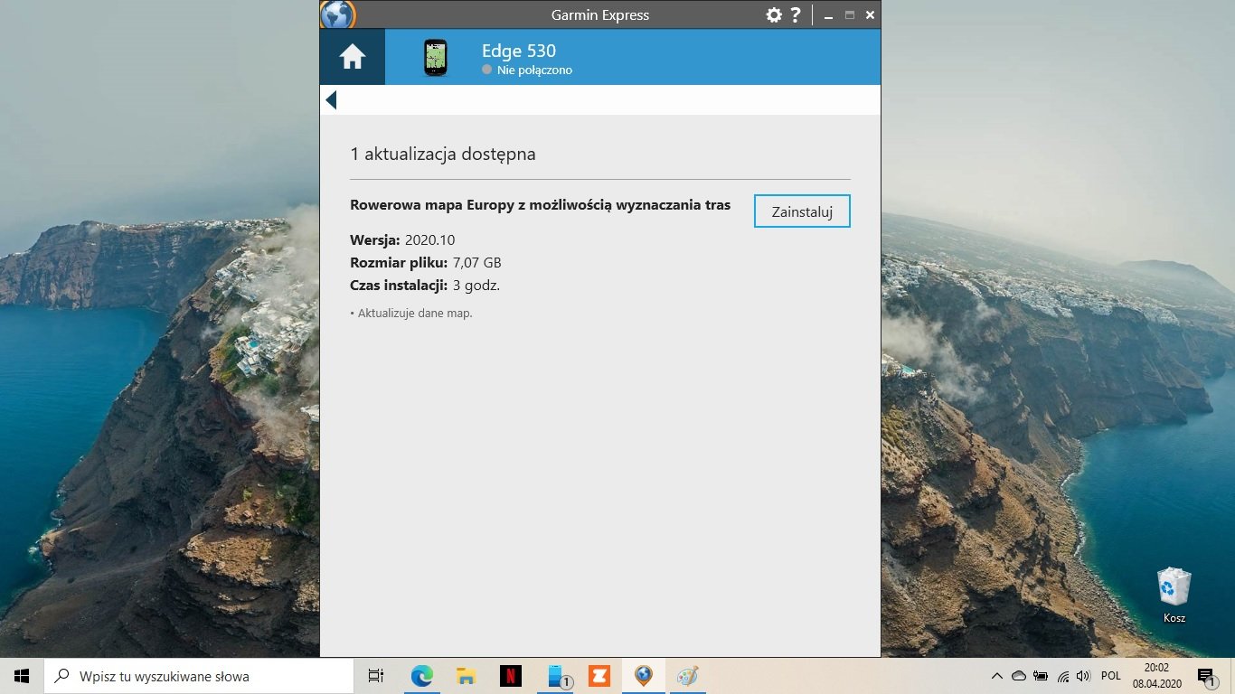Viewport: 1235px width, 694px height.
Task: Click the taskbar search field
Action: tap(199, 676)
